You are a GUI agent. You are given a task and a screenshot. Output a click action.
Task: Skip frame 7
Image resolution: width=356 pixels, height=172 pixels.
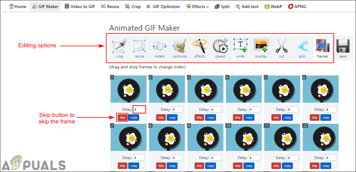tap(122, 166)
